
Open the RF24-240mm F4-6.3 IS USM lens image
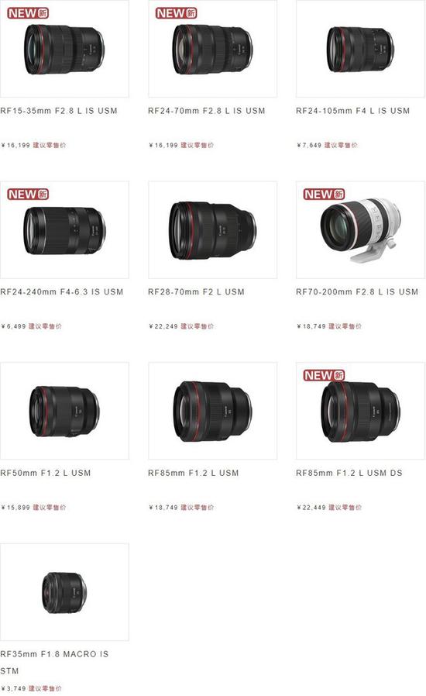click(64, 230)
